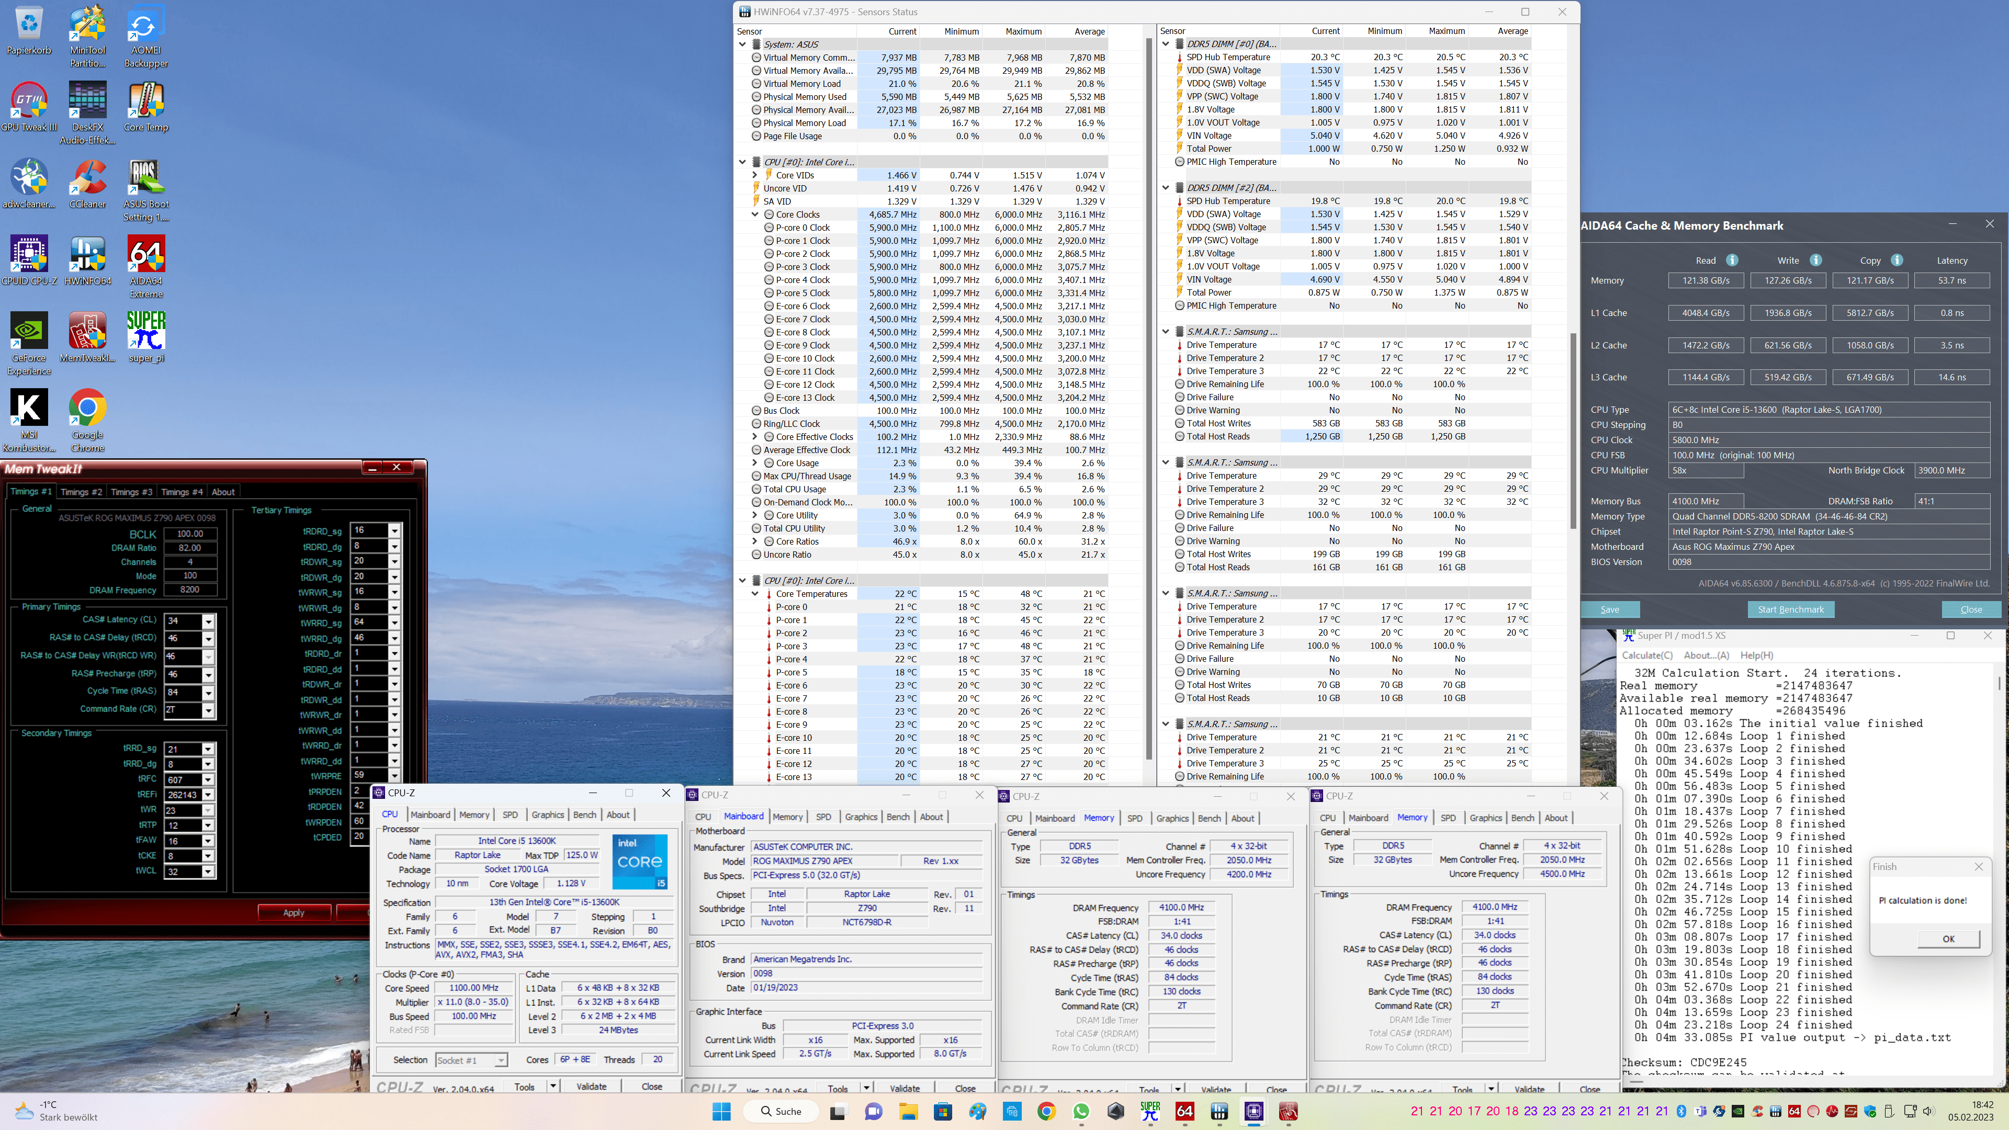Viewport: 2009px width, 1130px height.
Task: Open the AIDA64 Extreme desktop shortcut
Action: point(146,261)
